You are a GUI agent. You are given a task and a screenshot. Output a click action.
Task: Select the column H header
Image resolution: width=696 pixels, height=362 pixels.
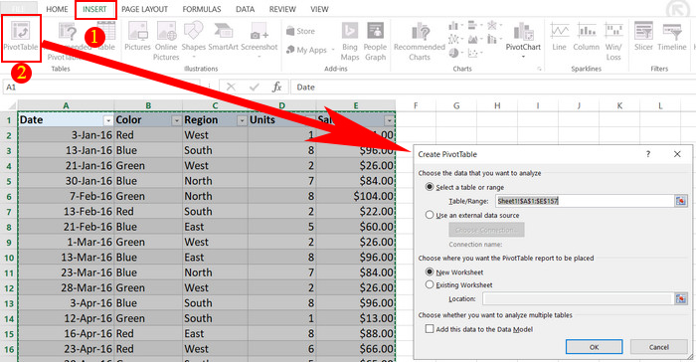coord(497,105)
